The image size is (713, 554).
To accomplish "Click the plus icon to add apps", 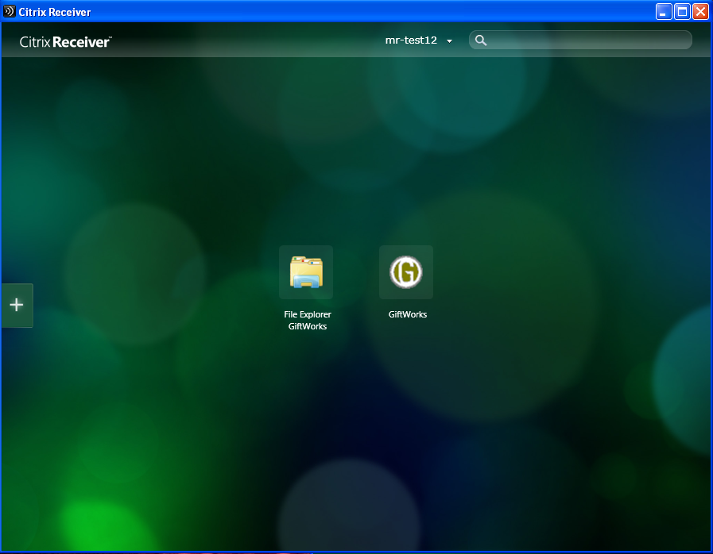I will [17, 305].
